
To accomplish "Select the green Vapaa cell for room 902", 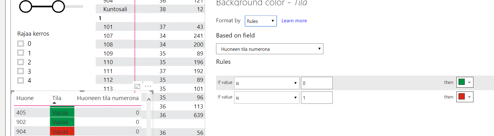I will (62, 122).
